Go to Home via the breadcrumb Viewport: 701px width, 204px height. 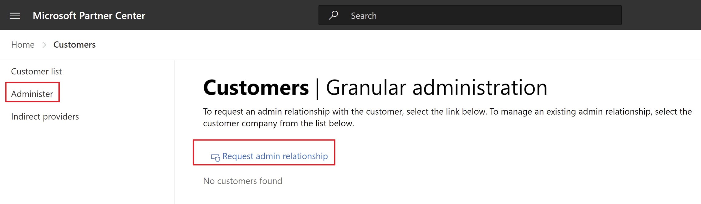pos(23,44)
